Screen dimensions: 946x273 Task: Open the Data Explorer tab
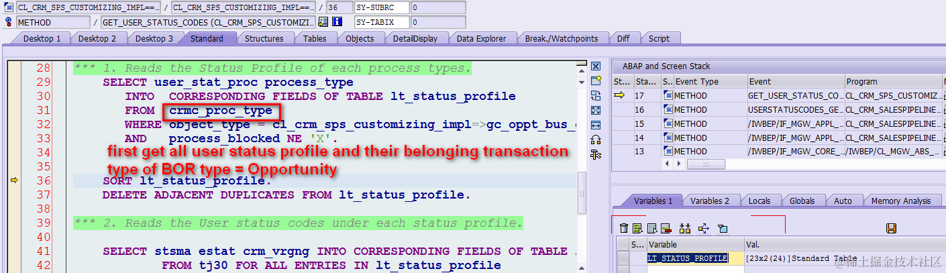point(481,39)
